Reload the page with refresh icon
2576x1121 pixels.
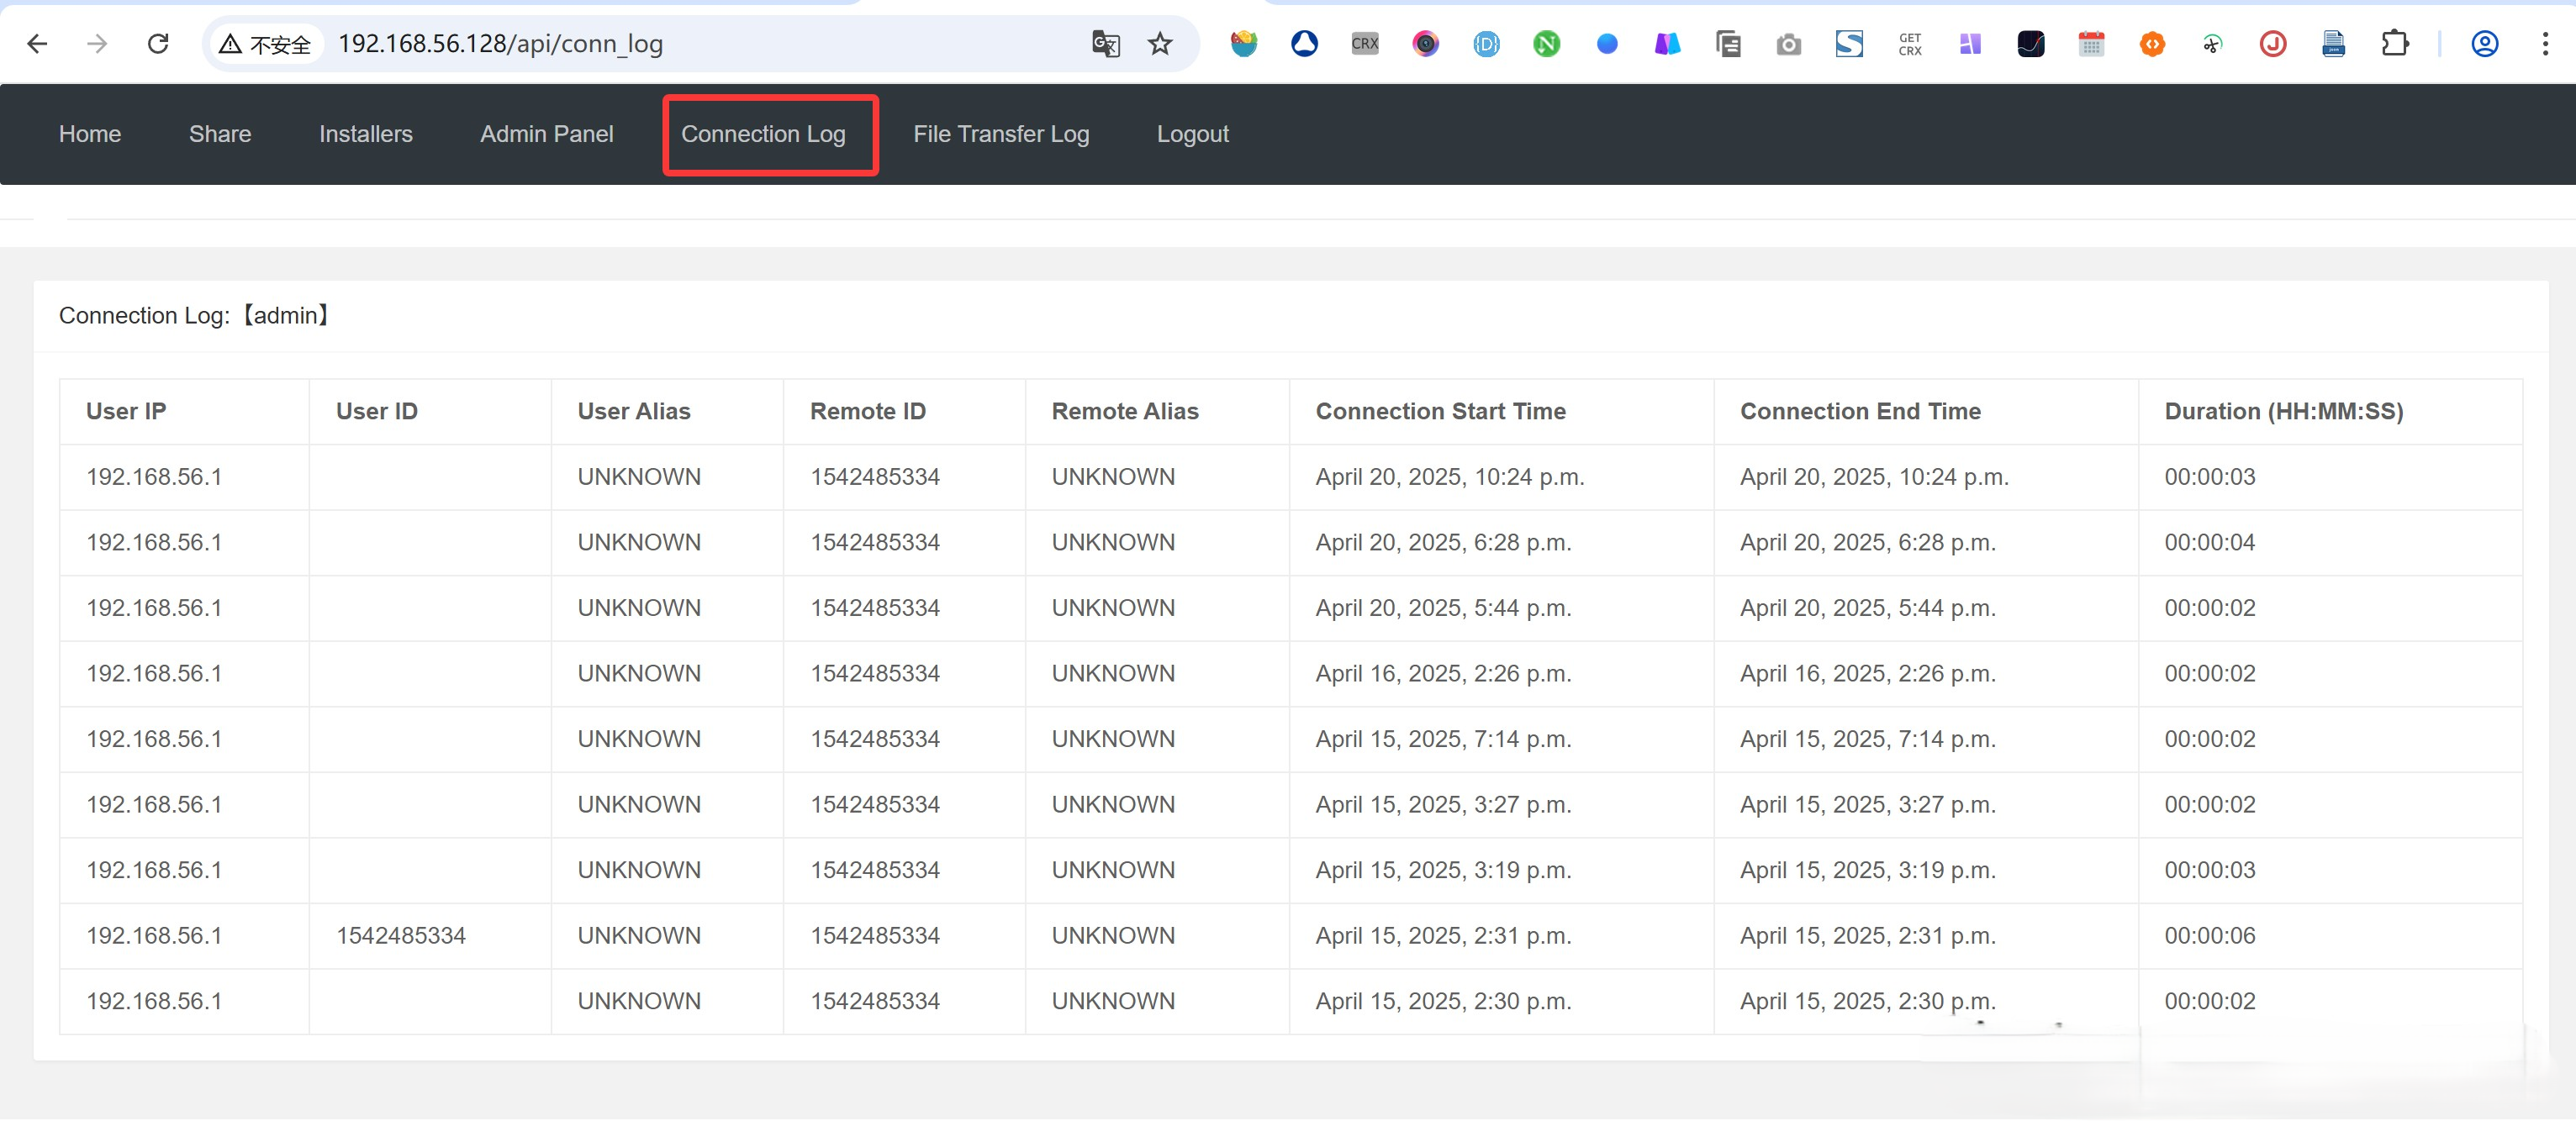pos(158,44)
